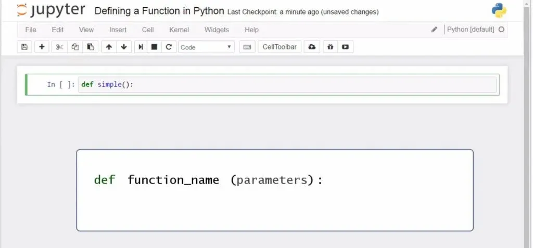Image resolution: width=533 pixels, height=248 pixels.
Task: Cut the selected cell with scissors icon
Action: 59,47
